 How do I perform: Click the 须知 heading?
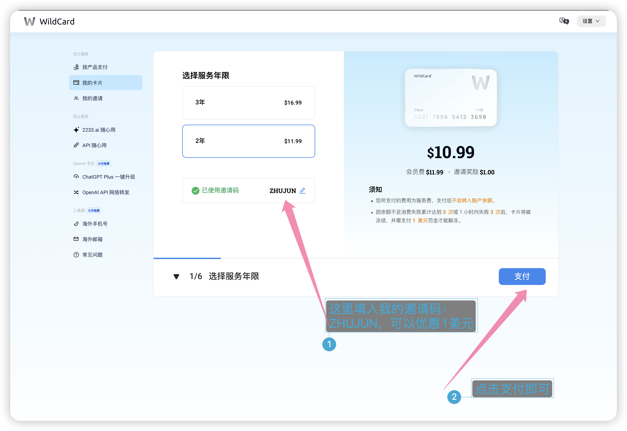(x=375, y=189)
